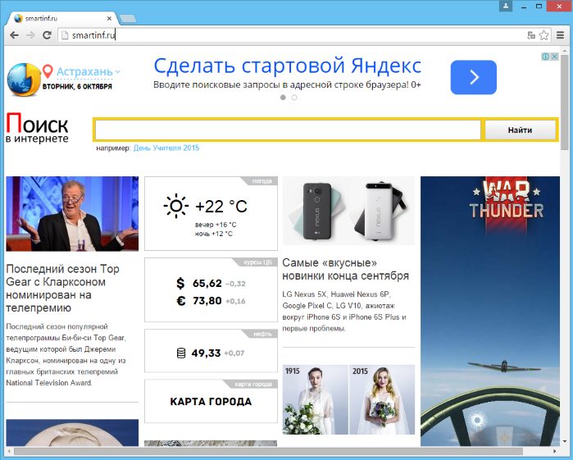573x460 pixels.
Task: Click the ВТОРНИК, 6 ОКТЯБРЯ date text
Action: (x=77, y=87)
